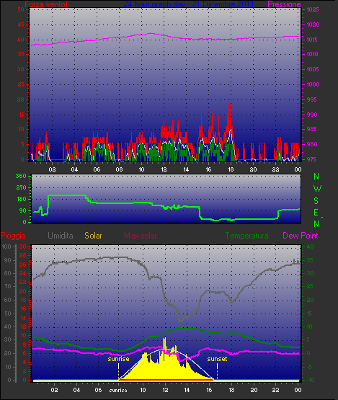Click the 28 value on red rain axis
The width and height of the screenshot is (338, 400).
pos(23,256)
